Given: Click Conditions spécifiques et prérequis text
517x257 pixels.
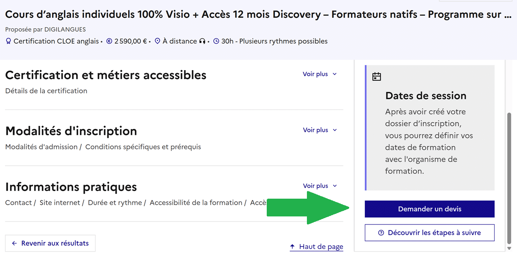Looking at the screenshot, I should click(143, 147).
